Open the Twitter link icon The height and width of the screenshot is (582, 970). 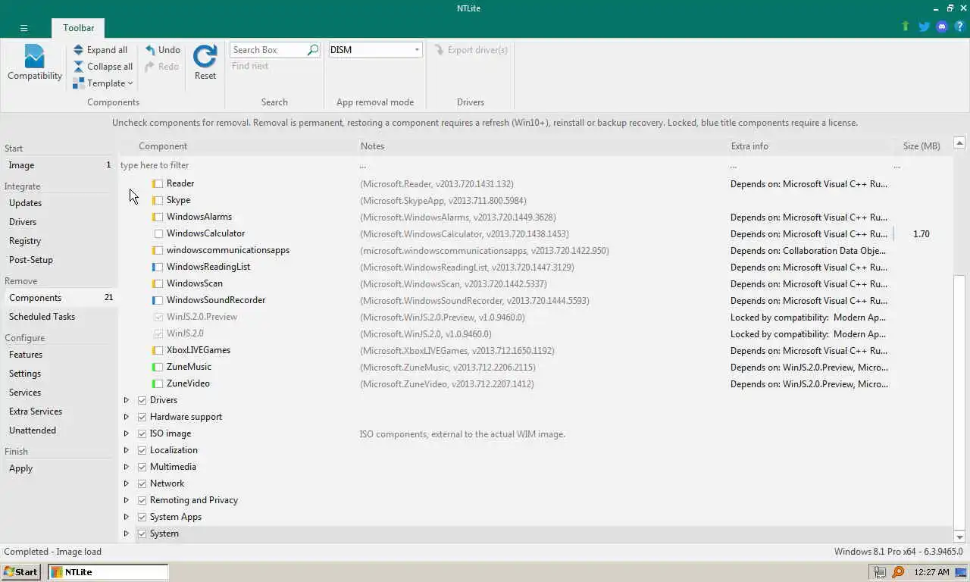(924, 27)
